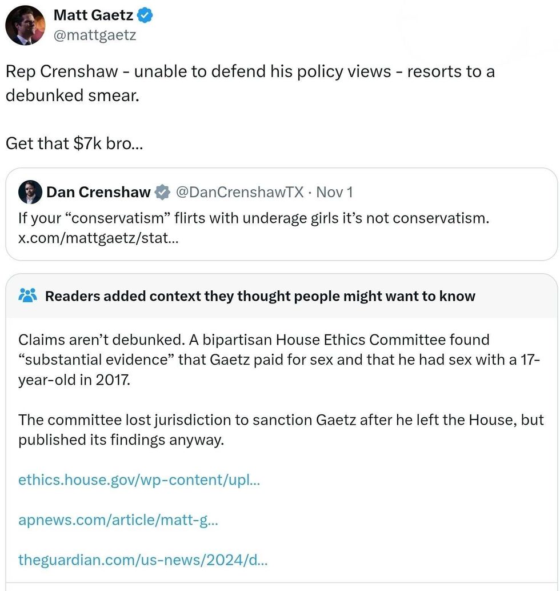Click the "Readers added context" header
Viewport: 560px width, 591px height.
(x=260, y=296)
